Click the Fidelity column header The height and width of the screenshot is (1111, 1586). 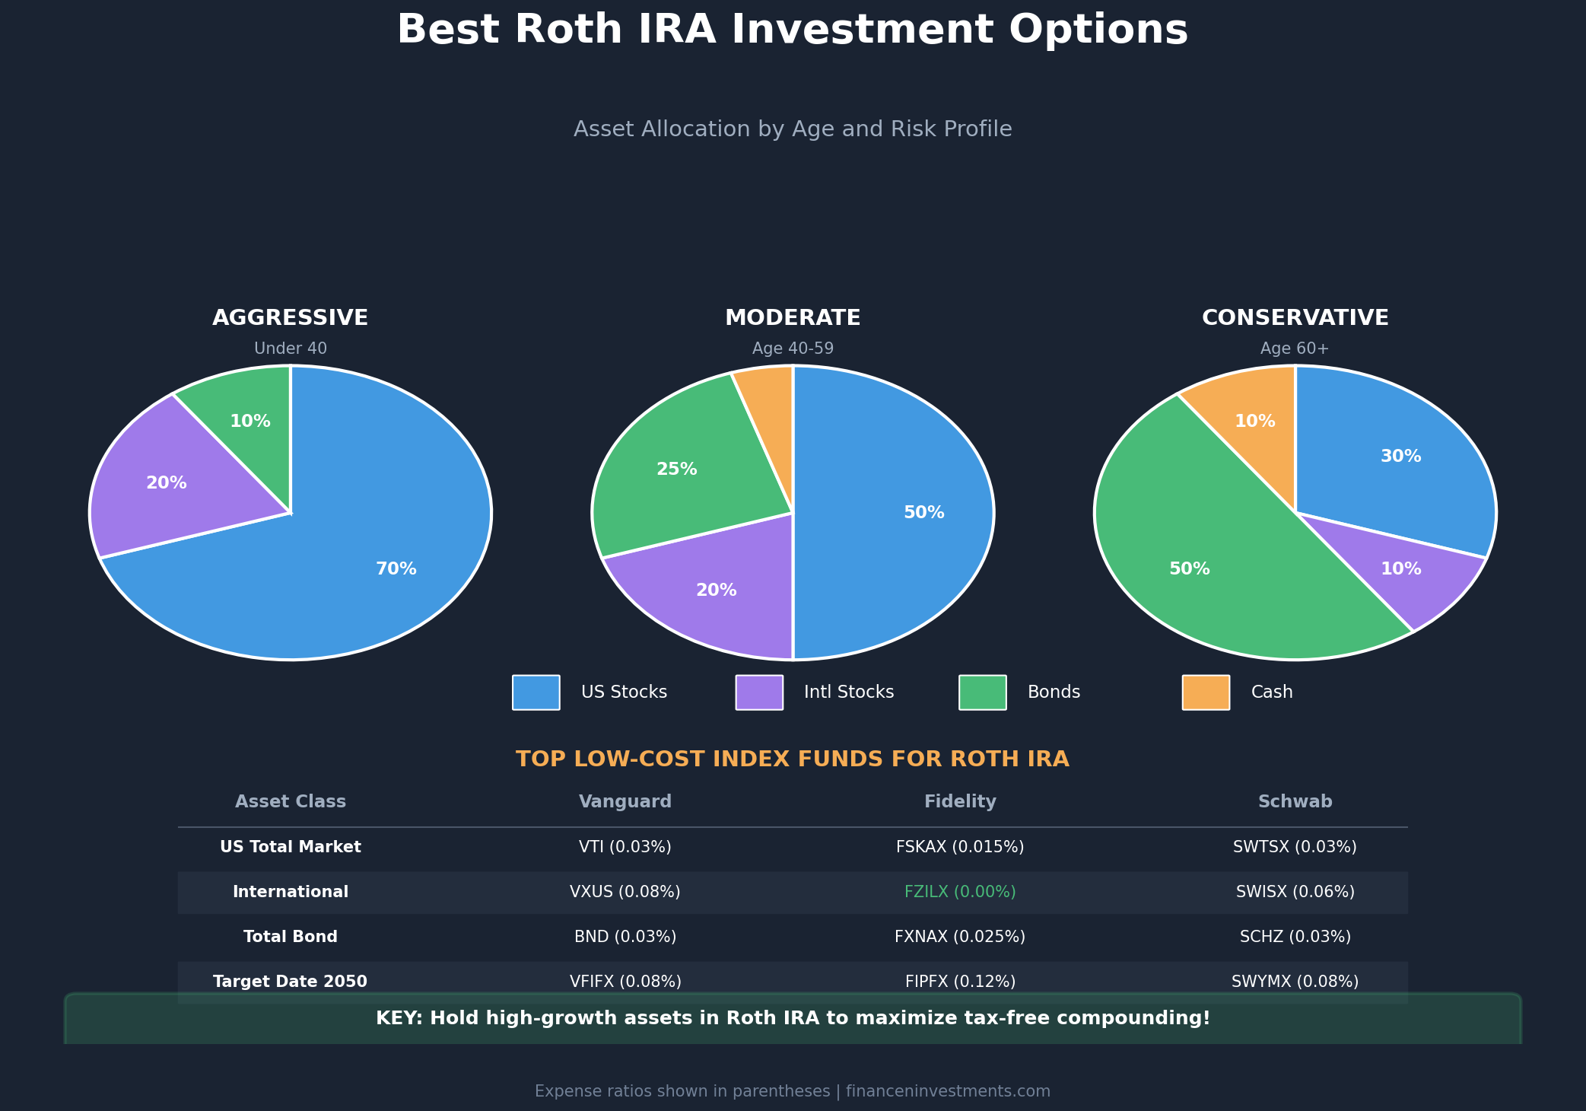click(960, 801)
